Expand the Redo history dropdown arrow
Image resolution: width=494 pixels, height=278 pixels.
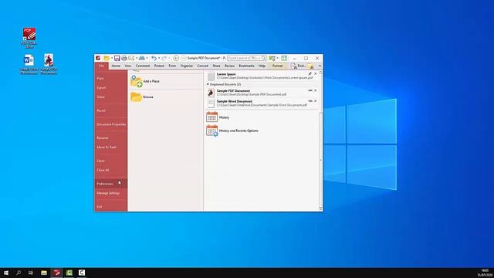[x=169, y=59]
